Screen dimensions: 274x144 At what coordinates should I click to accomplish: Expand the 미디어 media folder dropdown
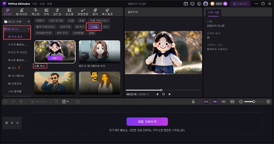(x=28, y=21)
